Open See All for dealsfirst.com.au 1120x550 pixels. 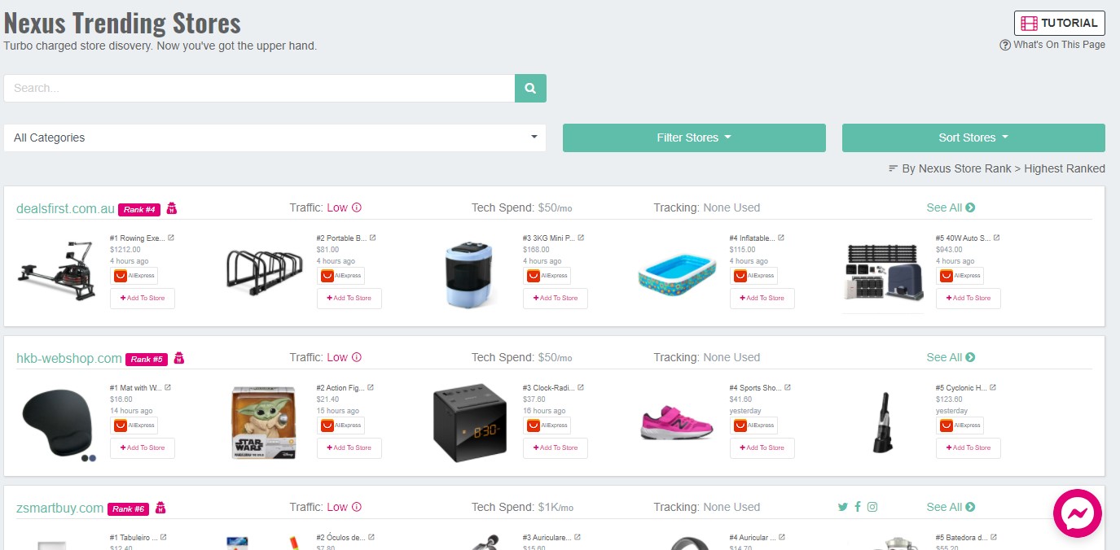[950, 207]
